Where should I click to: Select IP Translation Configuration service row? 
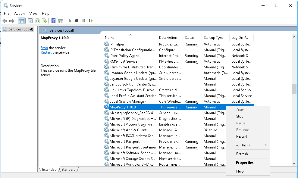pyautogui.click(x=179, y=50)
